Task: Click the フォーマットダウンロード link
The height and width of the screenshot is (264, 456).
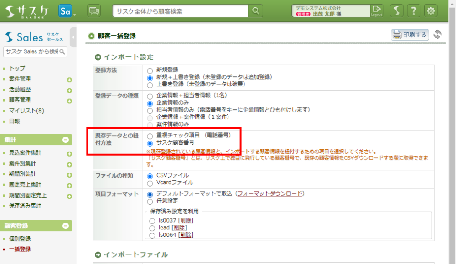Action: [x=269, y=193]
